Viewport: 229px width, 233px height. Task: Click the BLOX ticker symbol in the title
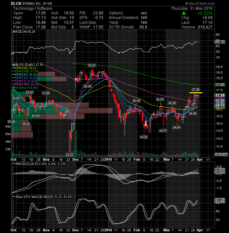pos(16,3)
